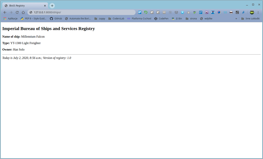The image size is (263, 159).
Task: Click the footer date and registry version line
Action: click(x=37, y=58)
